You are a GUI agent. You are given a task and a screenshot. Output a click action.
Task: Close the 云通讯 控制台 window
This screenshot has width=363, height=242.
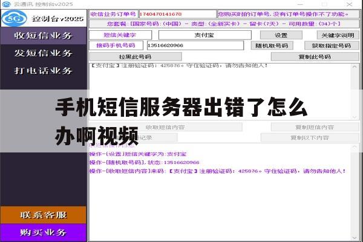coord(349,4)
